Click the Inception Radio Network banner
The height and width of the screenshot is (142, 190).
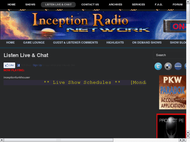click(x=93, y=25)
